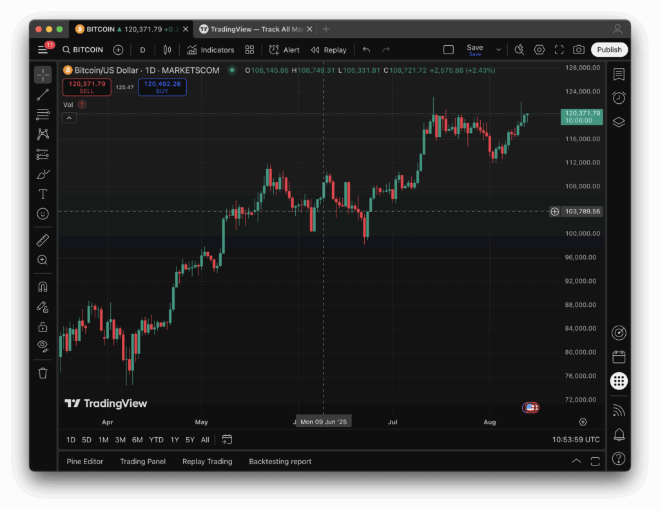Click the Vol indicator warning icon

tap(82, 104)
